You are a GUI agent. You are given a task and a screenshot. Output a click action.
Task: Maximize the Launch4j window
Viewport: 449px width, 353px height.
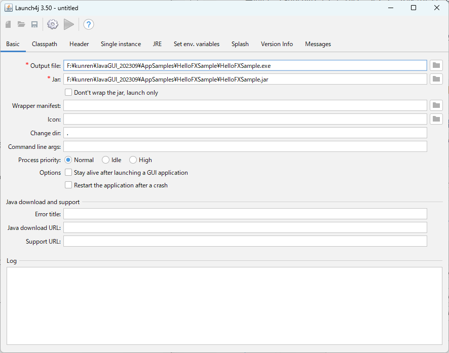(x=414, y=8)
